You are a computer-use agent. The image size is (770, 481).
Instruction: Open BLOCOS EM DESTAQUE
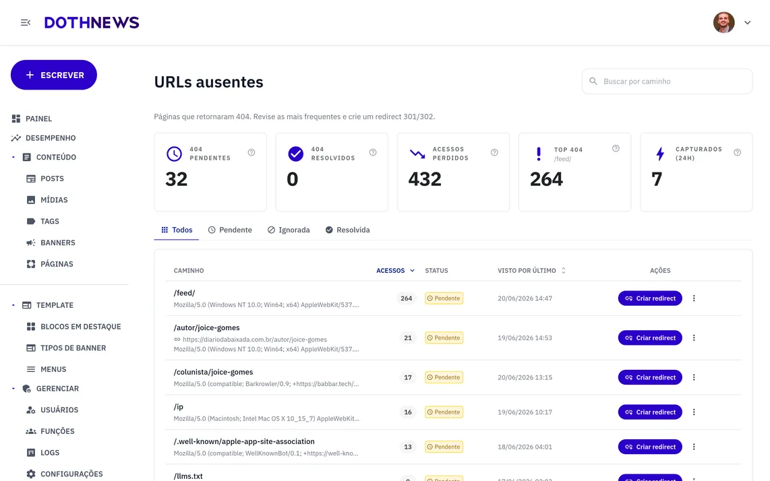(x=73, y=326)
